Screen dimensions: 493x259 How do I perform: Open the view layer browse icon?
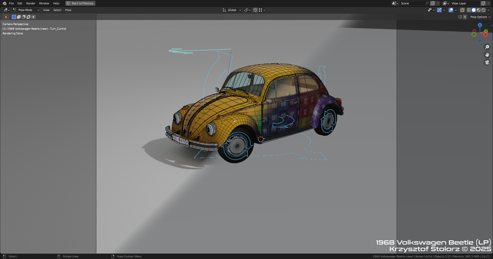coord(446,3)
